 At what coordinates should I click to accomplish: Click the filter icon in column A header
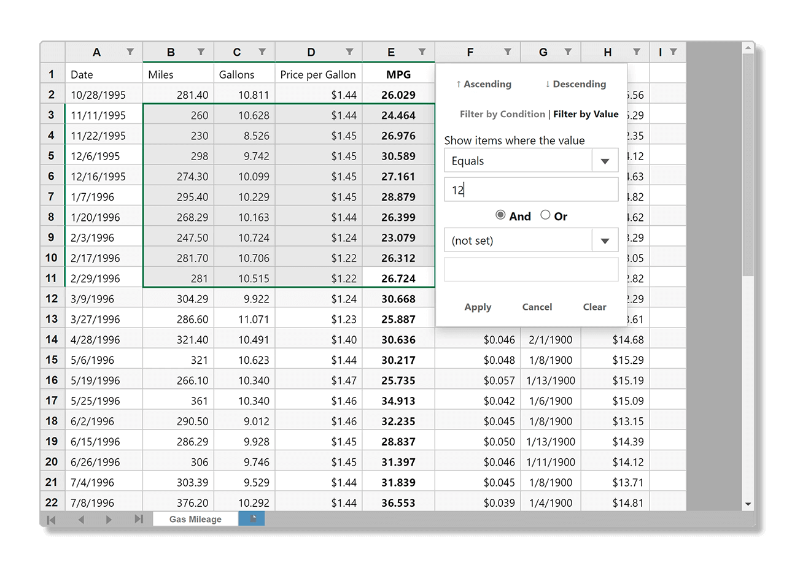(130, 52)
